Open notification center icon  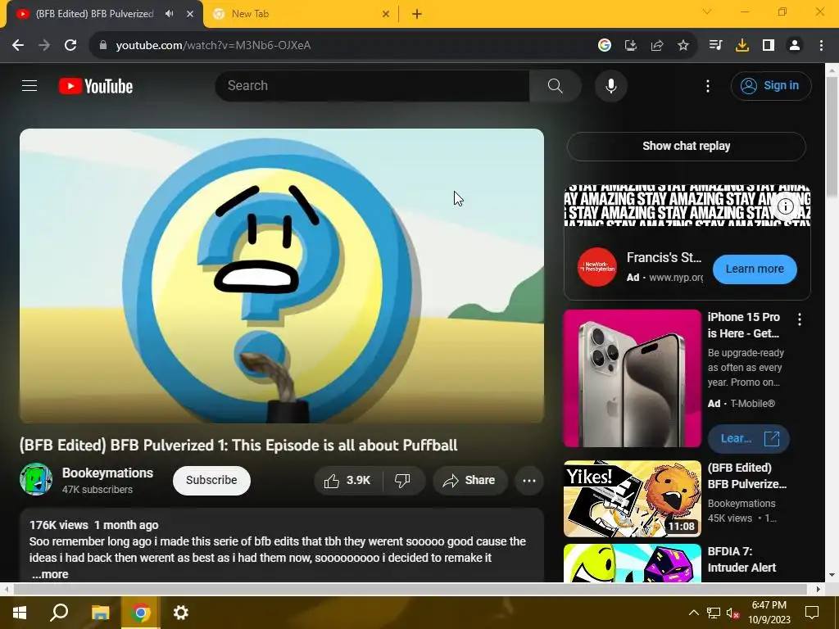click(x=812, y=613)
